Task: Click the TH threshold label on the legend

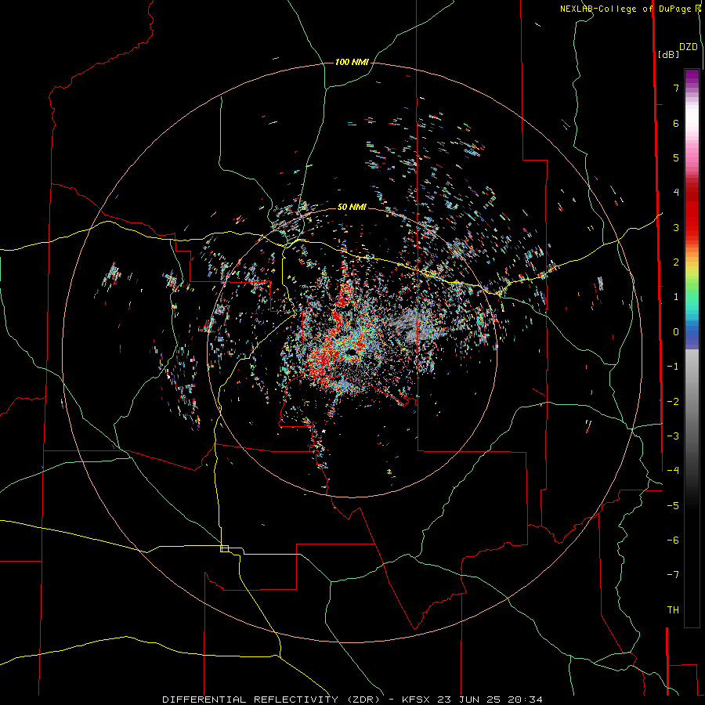Action: point(673,610)
